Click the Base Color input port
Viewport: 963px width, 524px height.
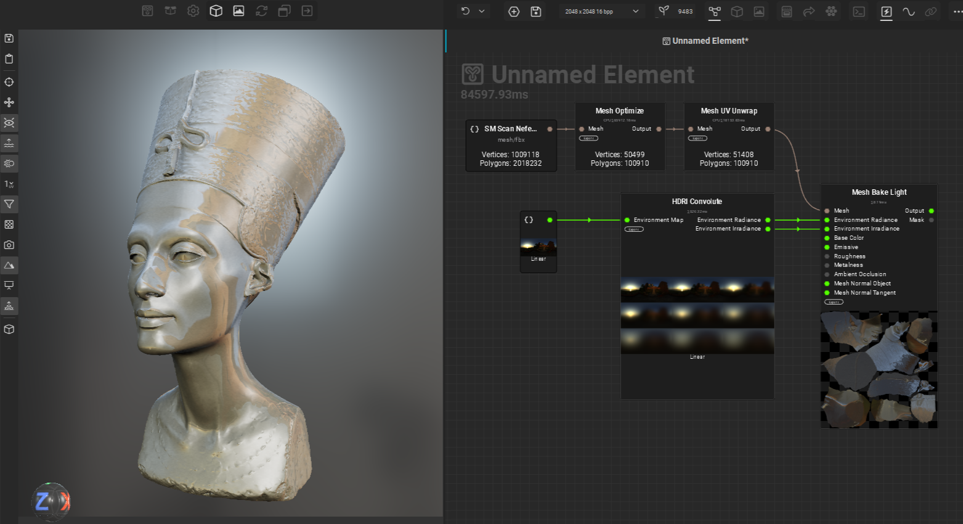(x=827, y=238)
